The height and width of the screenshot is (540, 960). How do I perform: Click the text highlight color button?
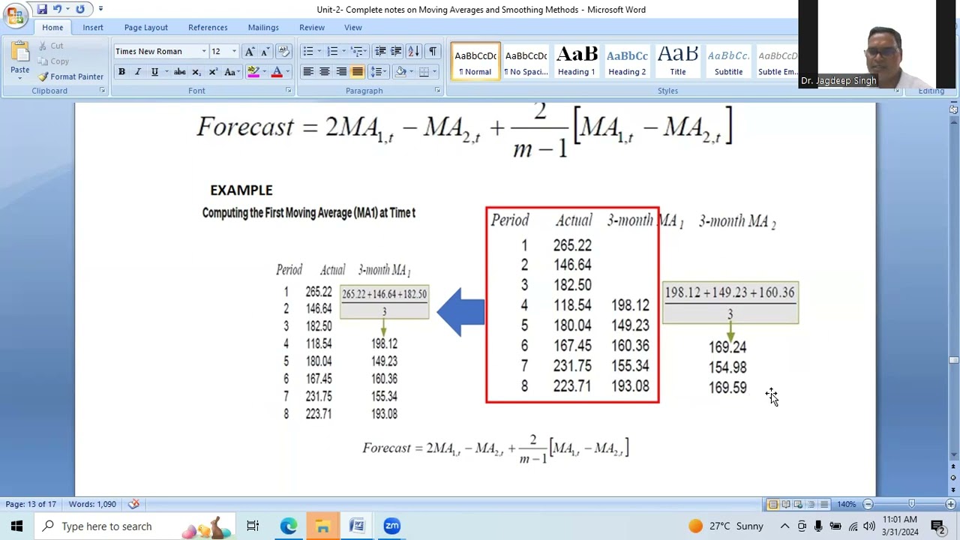pyautogui.click(x=253, y=72)
